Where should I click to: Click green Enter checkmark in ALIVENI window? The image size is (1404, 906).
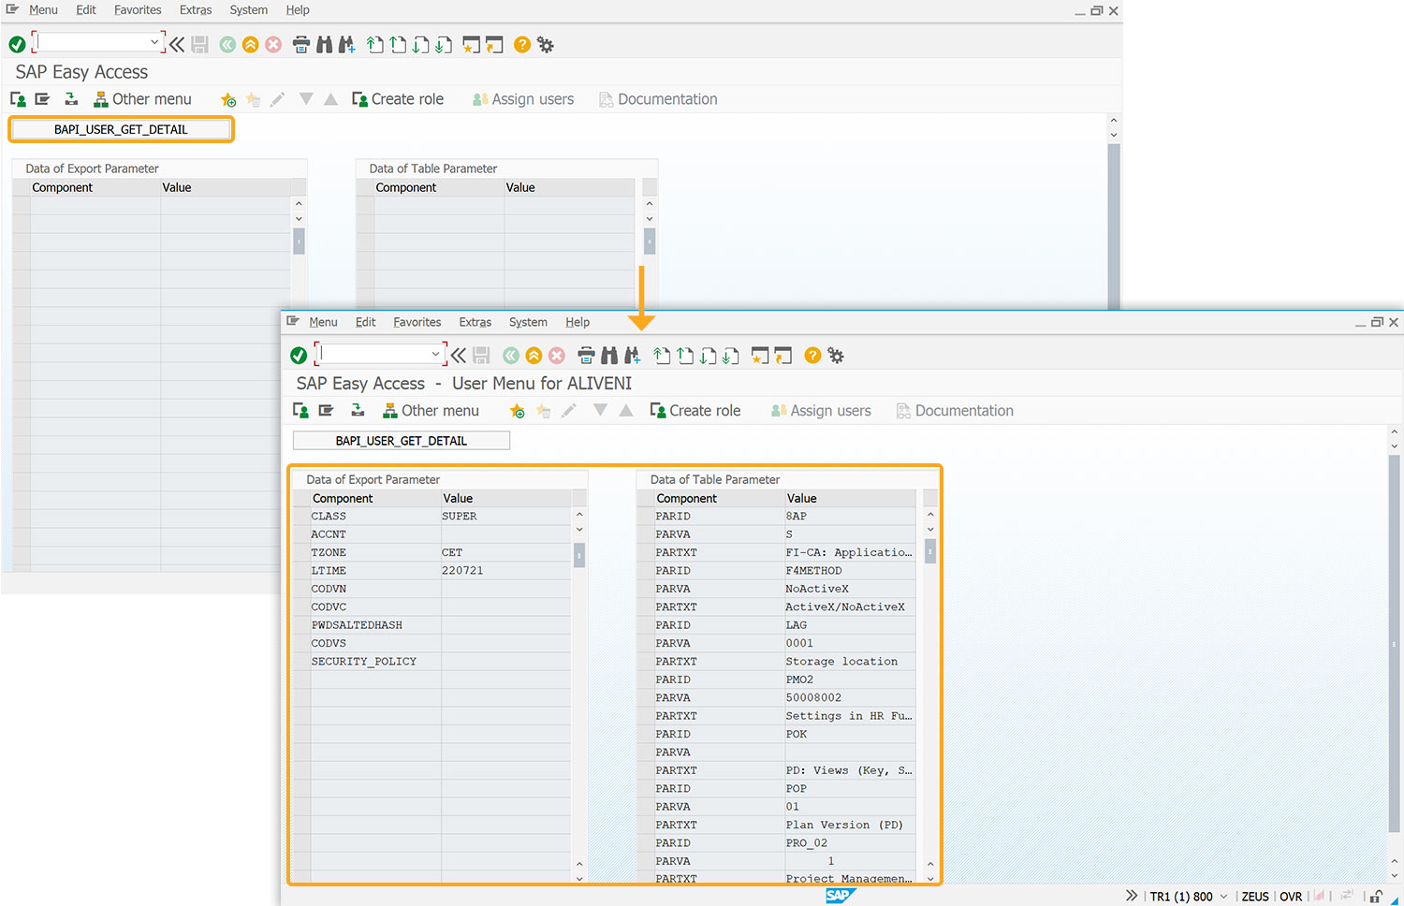pos(299,356)
